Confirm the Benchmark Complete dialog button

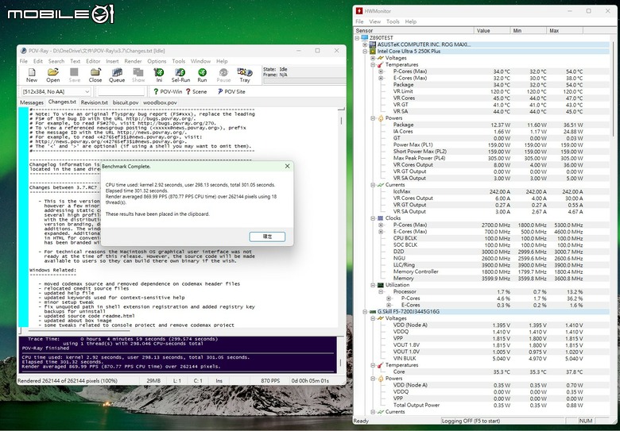point(267,237)
